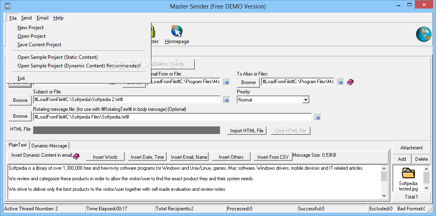Open the Email menu

[x=42, y=18]
